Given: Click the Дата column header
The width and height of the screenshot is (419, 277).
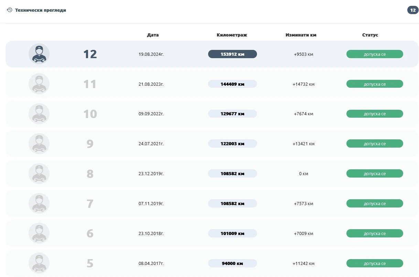Looking at the screenshot, I should click(x=153, y=35).
